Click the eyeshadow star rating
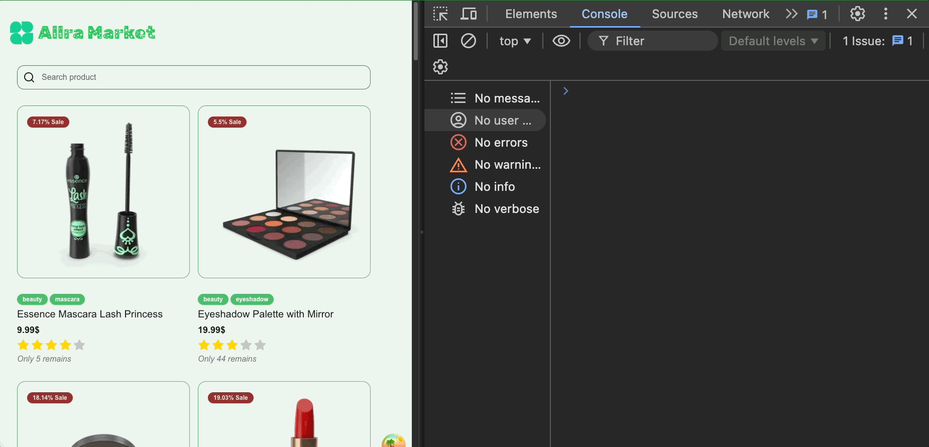Screen dimensions: 929x447 [x=232, y=345]
